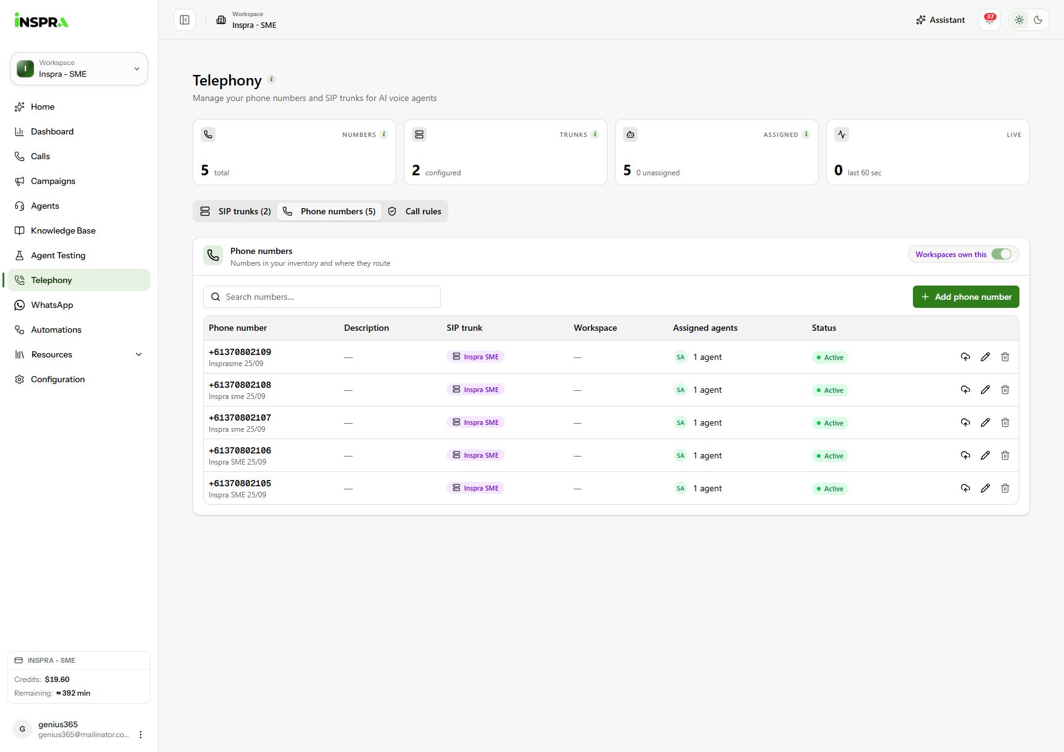The height and width of the screenshot is (752, 1064).
Task: Select Phone numbers (5) tab
Action: [329, 211]
